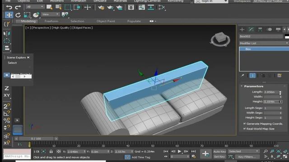289x162 pixels.
Task: Open the Create tab plus icon
Action: click(242, 29)
